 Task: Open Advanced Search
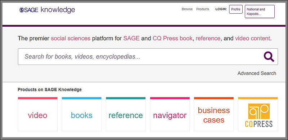click(x=257, y=73)
